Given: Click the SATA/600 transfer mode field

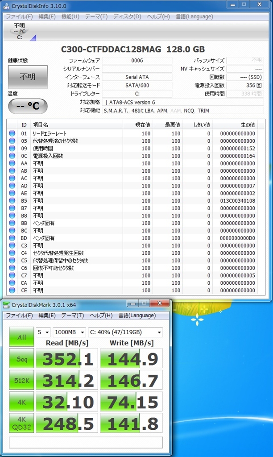Looking at the screenshot, I should (x=137, y=85).
